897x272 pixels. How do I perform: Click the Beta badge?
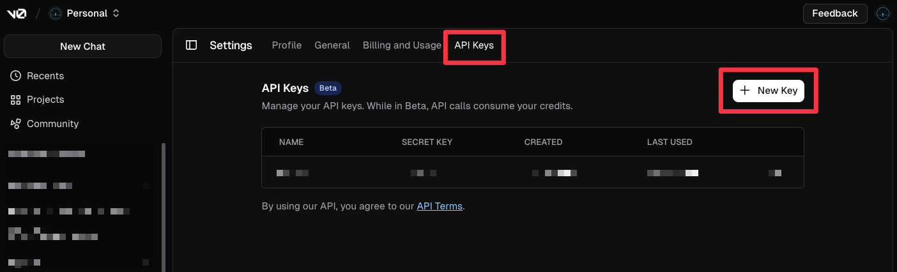coord(328,88)
